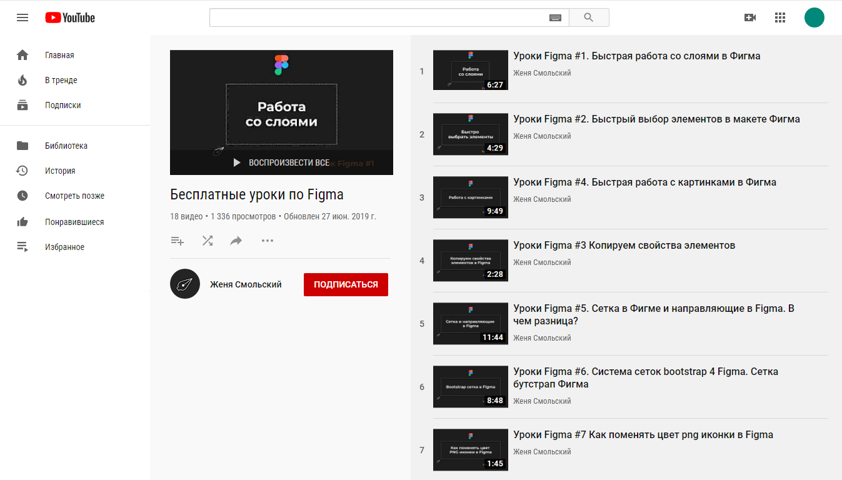Open Подписки in sidebar
Screen dimensions: 842x480
coord(63,105)
